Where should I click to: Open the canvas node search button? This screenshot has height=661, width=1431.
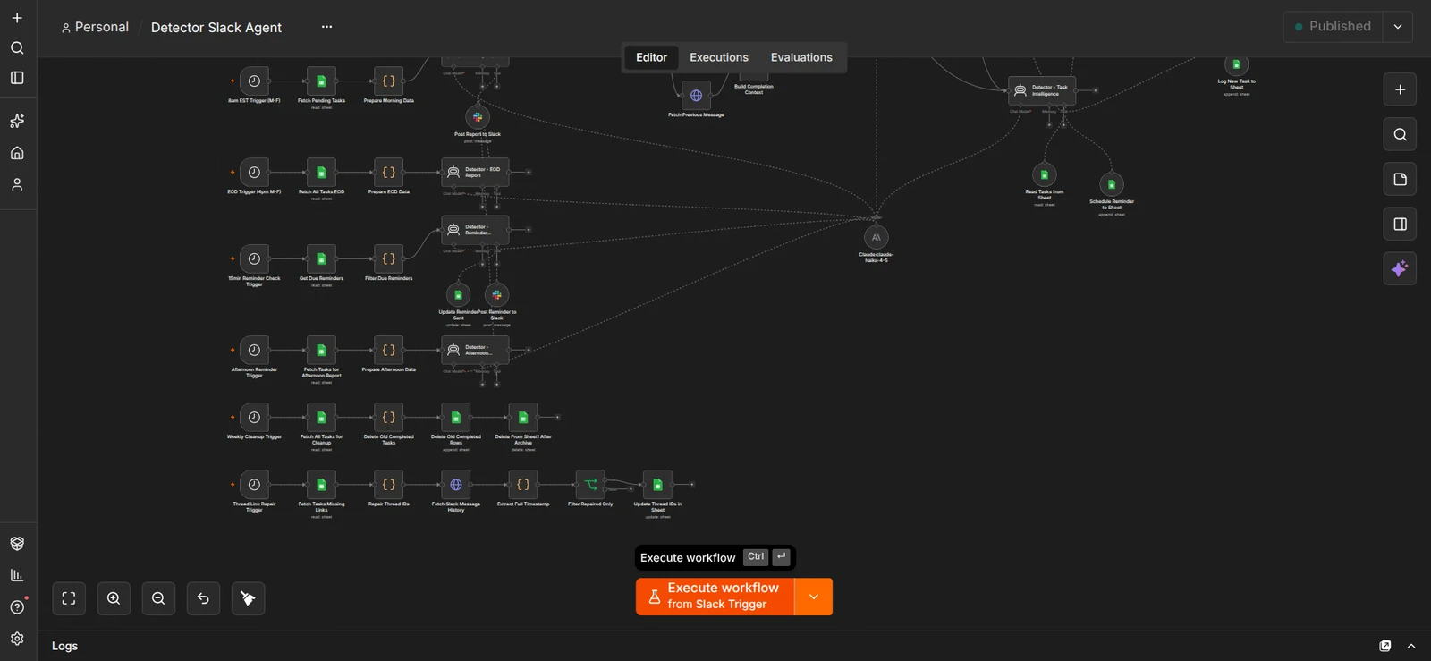click(1400, 134)
